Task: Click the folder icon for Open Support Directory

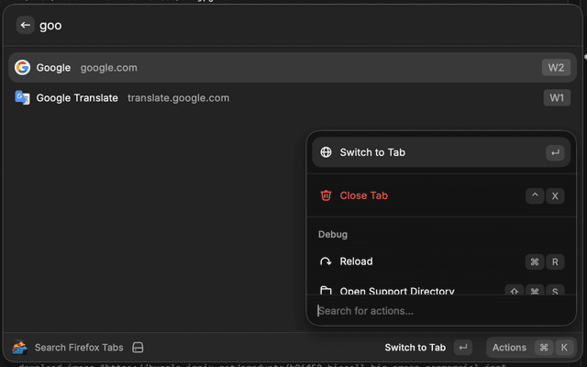Action: (326, 292)
